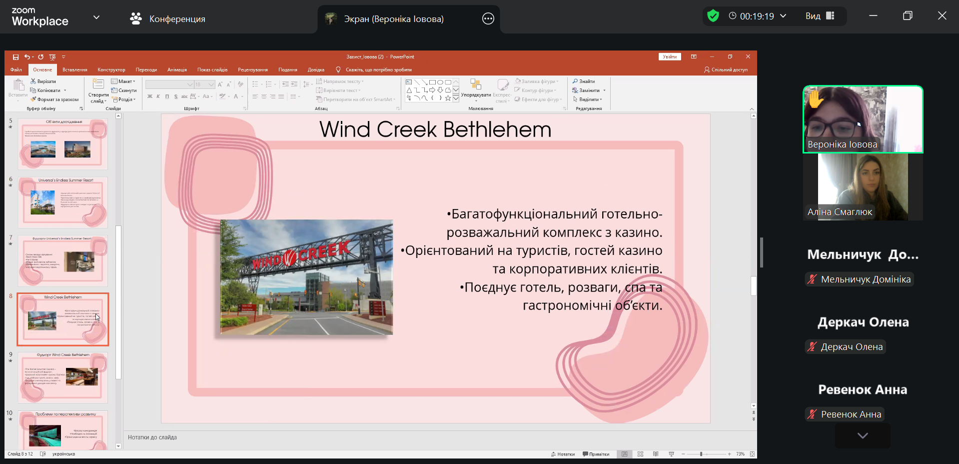Click the Спільний доступ share button

pyautogui.click(x=726, y=70)
